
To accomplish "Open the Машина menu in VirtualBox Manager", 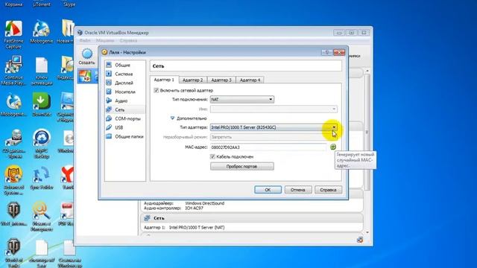I will pyautogui.click(x=105, y=40).
